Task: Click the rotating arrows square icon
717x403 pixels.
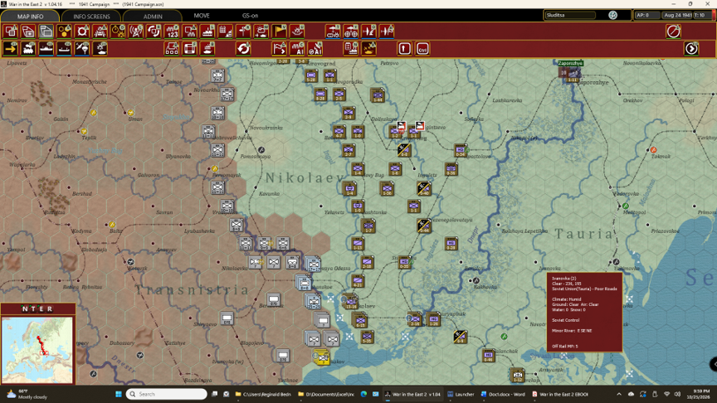Action: (154, 32)
